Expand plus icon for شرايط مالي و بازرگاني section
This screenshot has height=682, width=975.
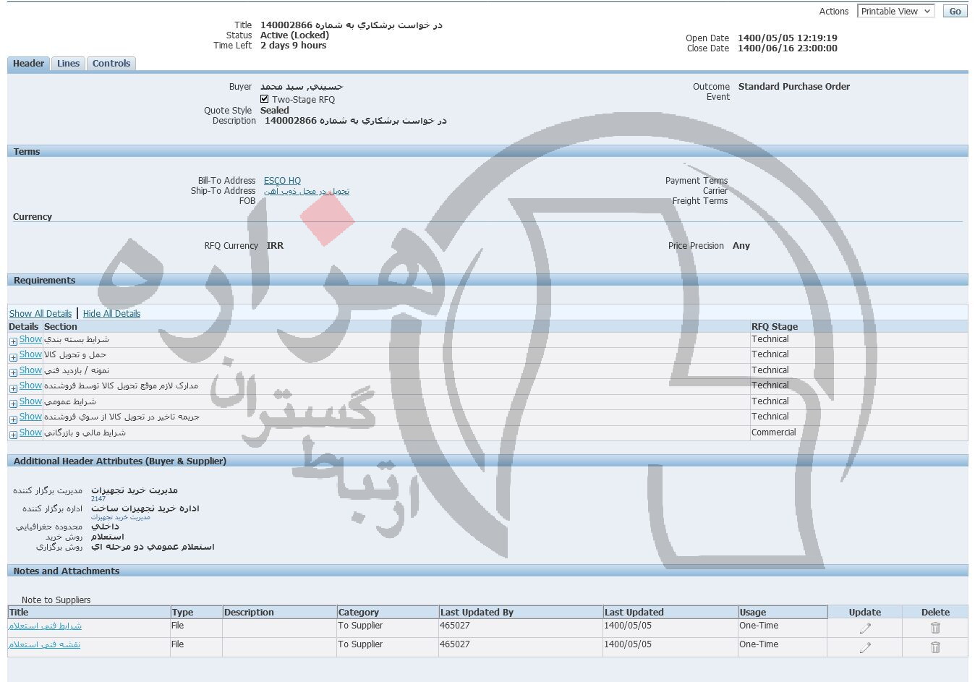pos(13,435)
